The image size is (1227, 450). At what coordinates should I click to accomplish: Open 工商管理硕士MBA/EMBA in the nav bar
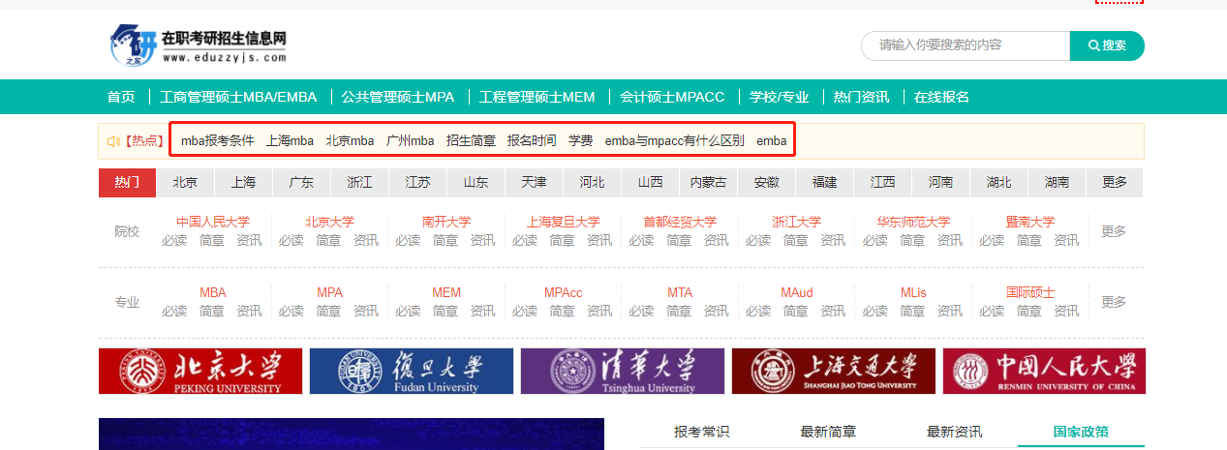coord(238,97)
